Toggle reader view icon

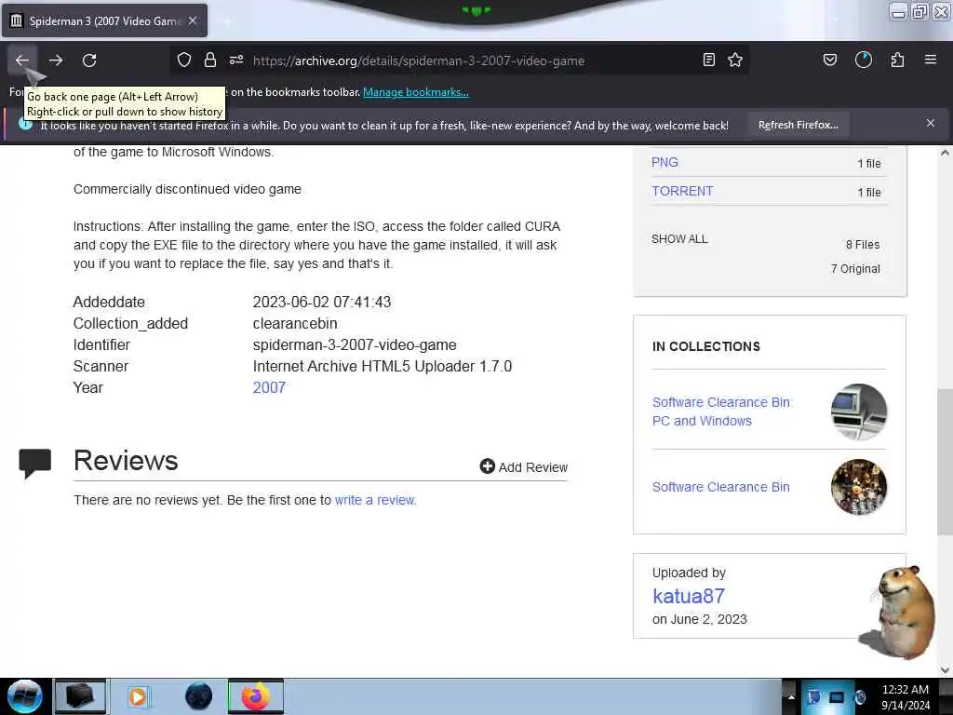(708, 60)
